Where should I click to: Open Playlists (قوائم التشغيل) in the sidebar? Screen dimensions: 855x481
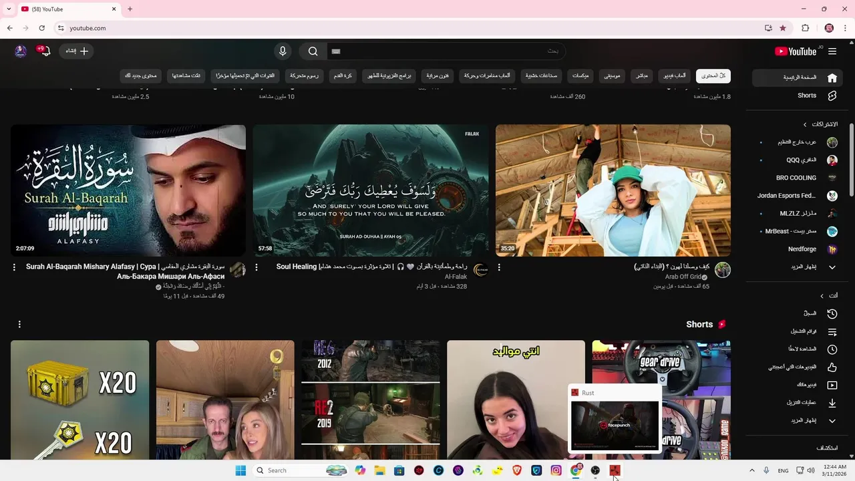point(798,331)
